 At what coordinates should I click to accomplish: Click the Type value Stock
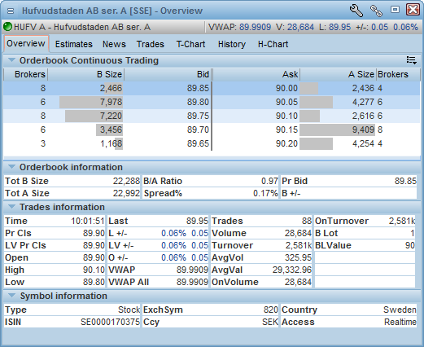coord(129,310)
